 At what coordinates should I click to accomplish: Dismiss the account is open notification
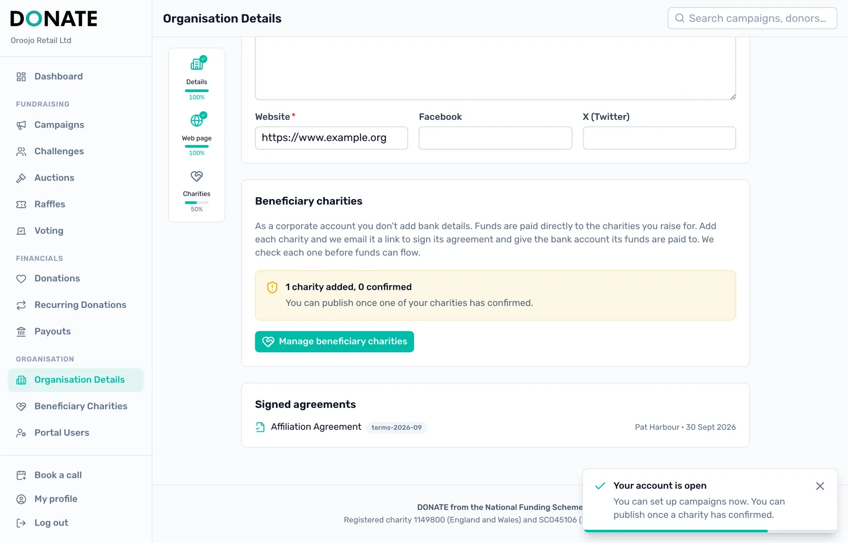[x=820, y=486]
